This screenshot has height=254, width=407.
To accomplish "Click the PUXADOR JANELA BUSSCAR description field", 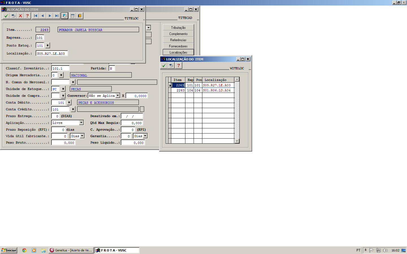I will 98,30.
